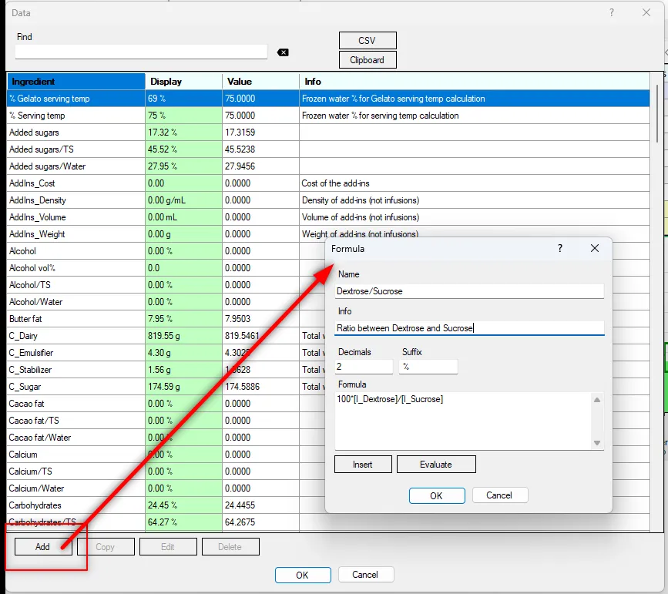Image resolution: width=668 pixels, height=594 pixels.
Task: Close the Formula dialog
Action: (595, 248)
